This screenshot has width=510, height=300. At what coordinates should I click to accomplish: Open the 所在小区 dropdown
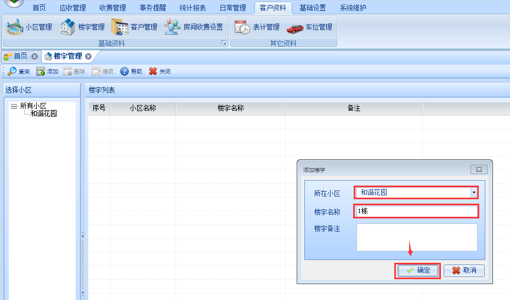[x=474, y=193]
